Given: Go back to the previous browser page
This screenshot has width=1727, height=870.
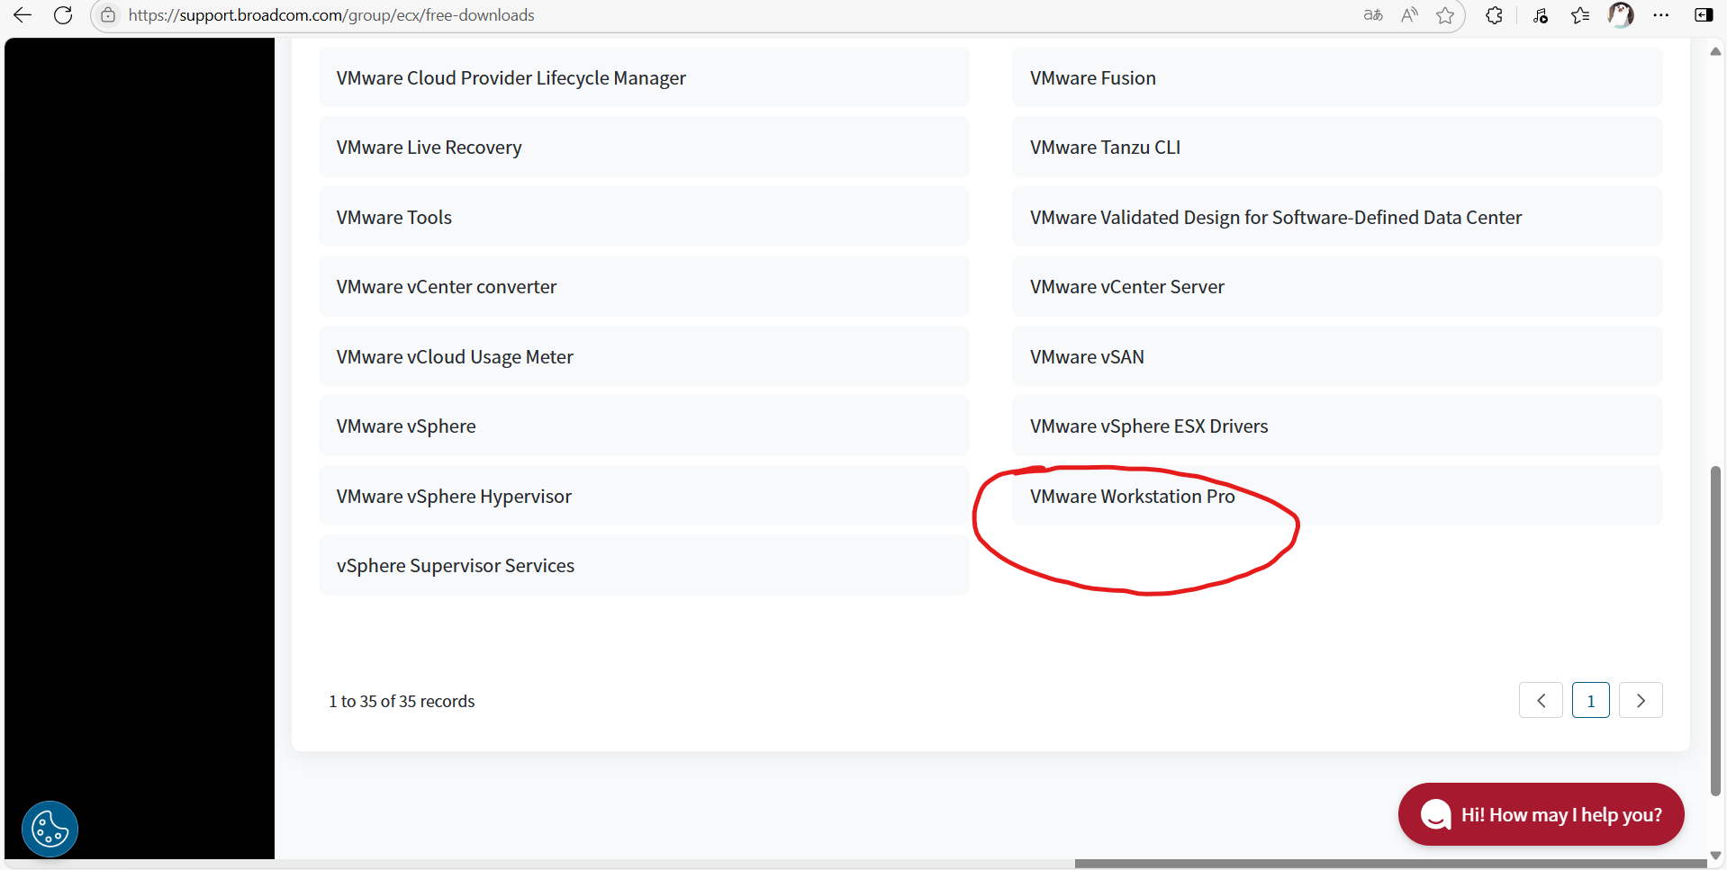Looking at the screenshot, I should [x=23, y=15].
